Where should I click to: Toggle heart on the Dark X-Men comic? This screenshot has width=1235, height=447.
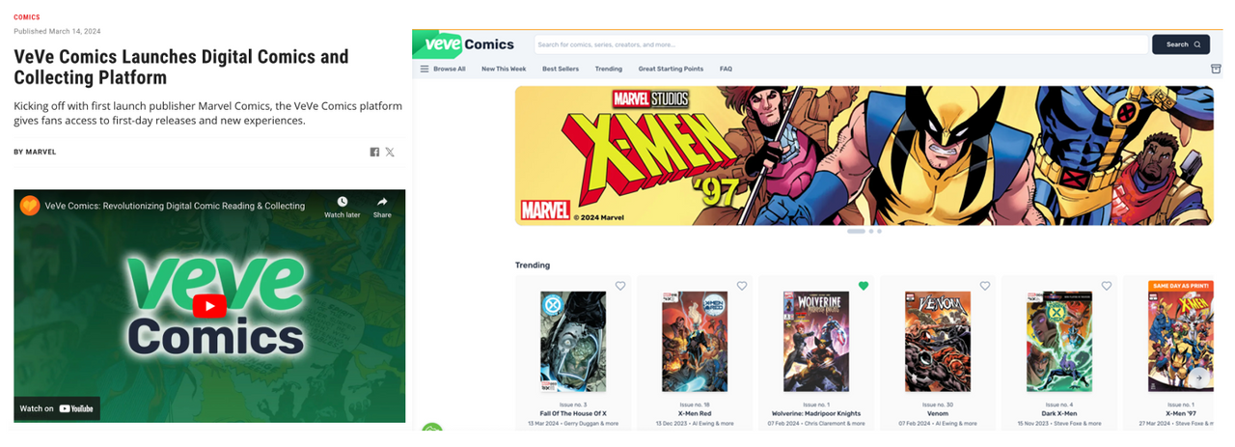[x=1107, y=286]
